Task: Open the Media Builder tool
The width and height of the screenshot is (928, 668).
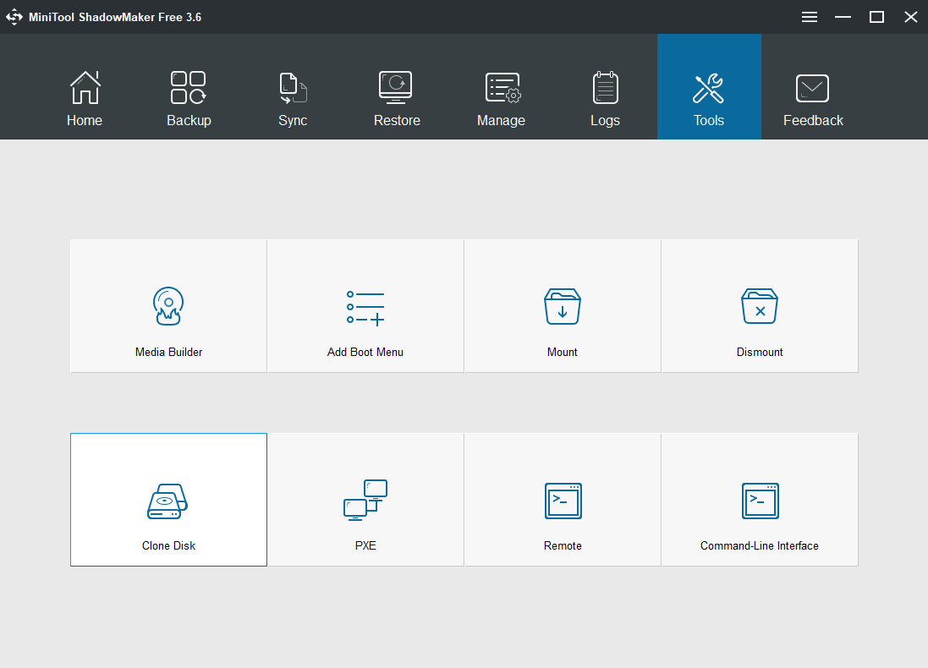Action: click(167, 306)
